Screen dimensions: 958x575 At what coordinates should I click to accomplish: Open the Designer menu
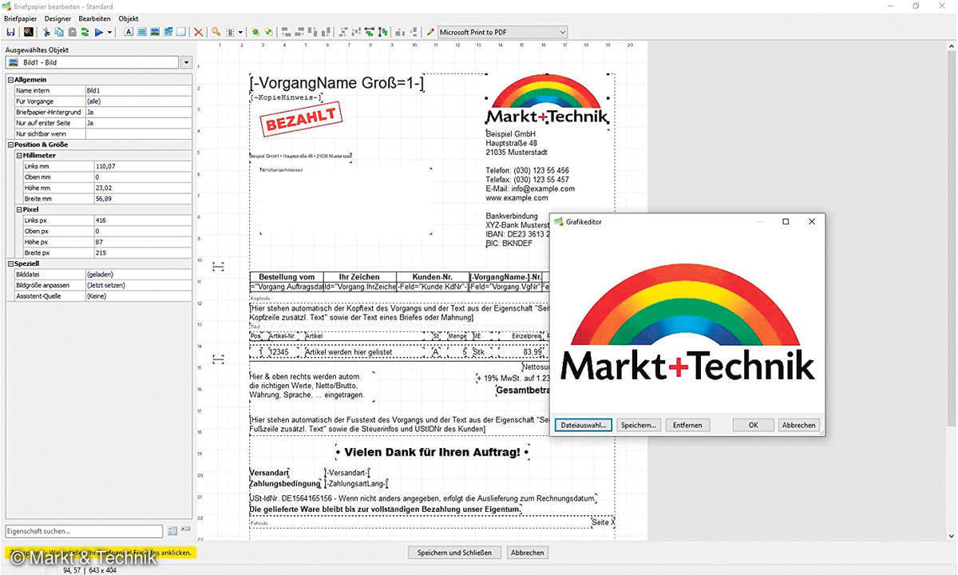pos(57,18)
